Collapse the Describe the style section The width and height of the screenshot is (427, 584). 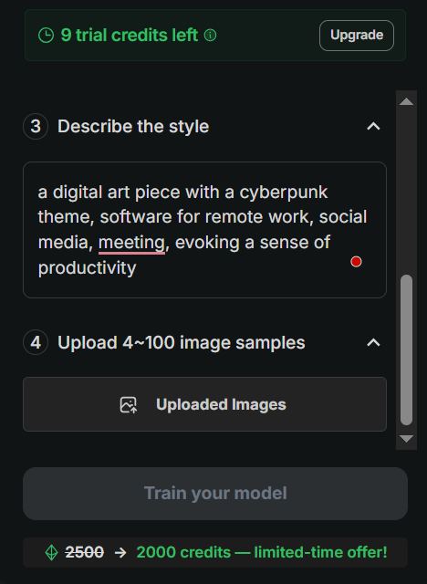(x=373, y=127)
